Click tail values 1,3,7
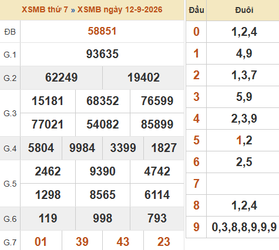The image size is (279, 250). click(244, 75)
